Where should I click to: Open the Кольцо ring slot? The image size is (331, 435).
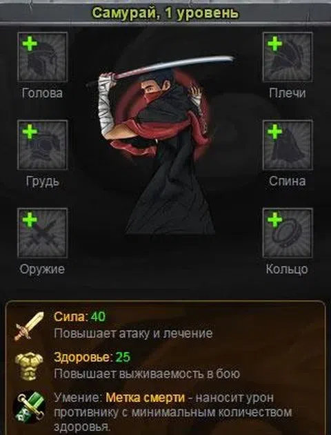coord(288,233)
